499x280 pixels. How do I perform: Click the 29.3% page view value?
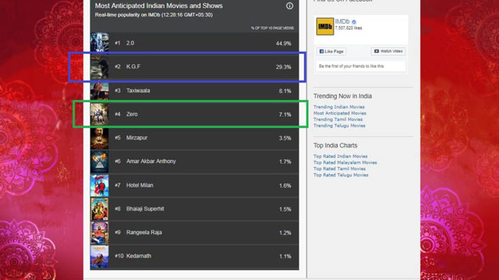(x=284, y=67)
